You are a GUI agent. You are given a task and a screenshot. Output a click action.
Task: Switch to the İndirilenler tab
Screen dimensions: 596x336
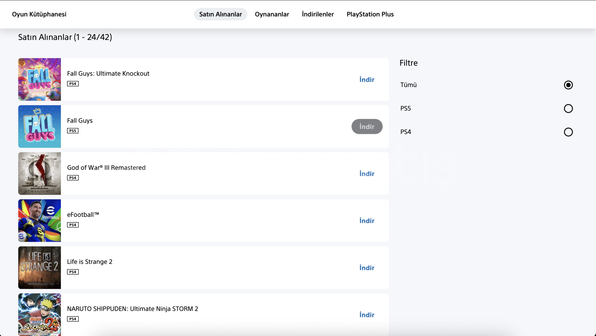tap(318, 14)
